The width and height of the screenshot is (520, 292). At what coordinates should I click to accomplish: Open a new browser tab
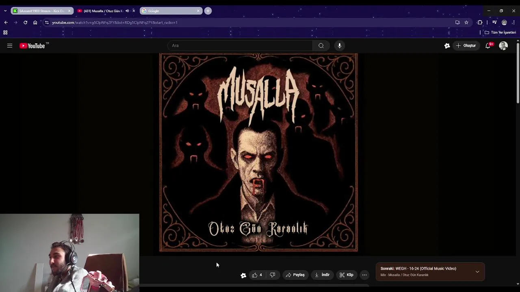208,11
